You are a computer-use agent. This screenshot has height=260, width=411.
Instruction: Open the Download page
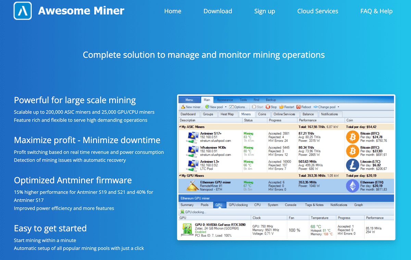(217, 11)
